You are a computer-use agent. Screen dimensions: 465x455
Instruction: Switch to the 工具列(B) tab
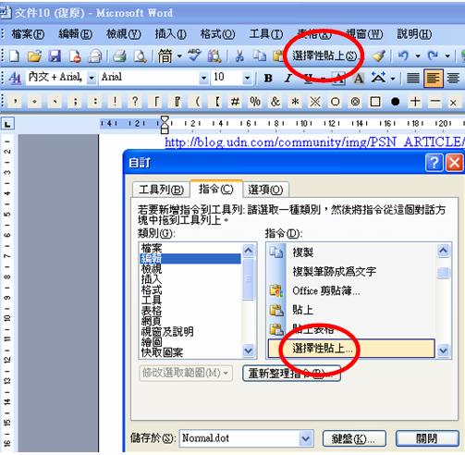point(161,190)
